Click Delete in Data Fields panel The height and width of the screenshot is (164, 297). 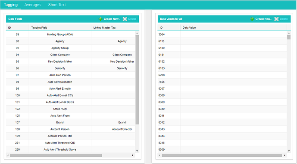pyautogui.click(x=132, y=19)
